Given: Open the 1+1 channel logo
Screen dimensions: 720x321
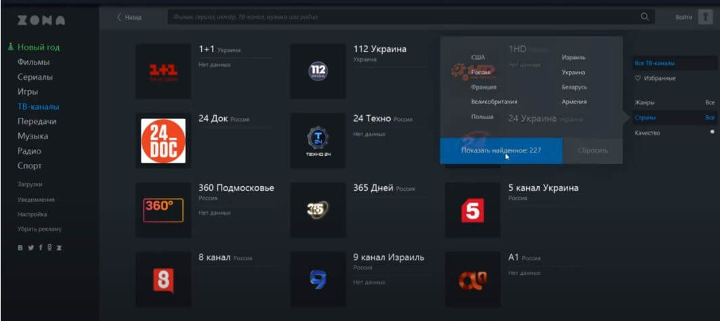Looking at the screenshot, I should click(x=163, y=71).
